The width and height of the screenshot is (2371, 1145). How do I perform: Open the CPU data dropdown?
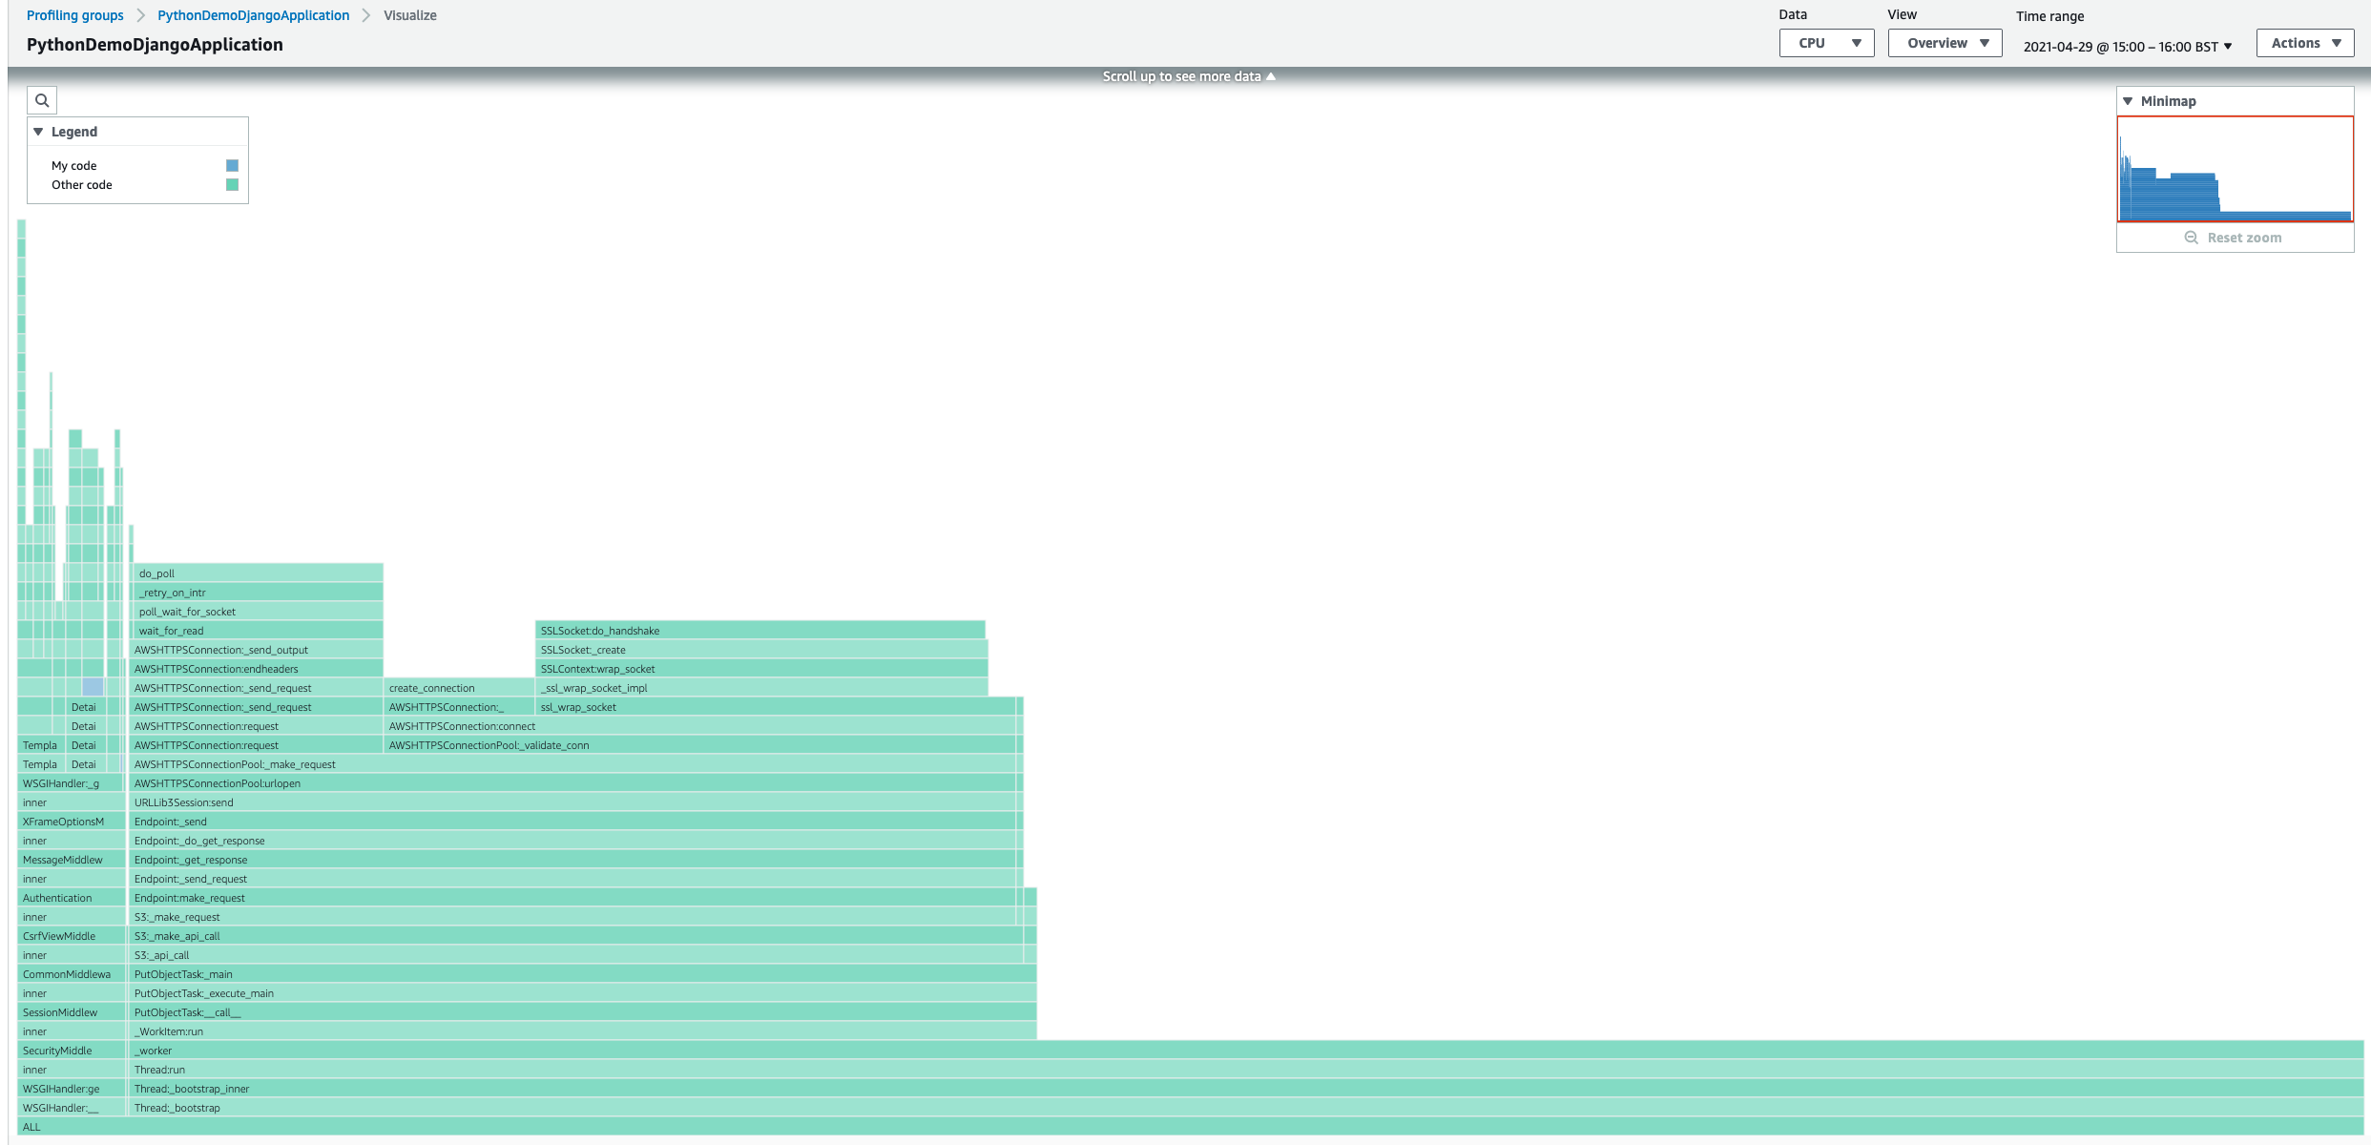coord(1826,43)
